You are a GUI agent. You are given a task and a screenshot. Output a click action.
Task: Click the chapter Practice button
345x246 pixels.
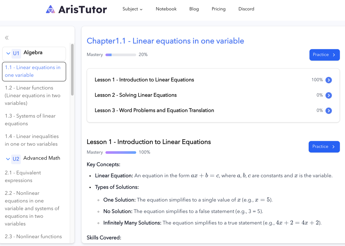click(325, 55)
